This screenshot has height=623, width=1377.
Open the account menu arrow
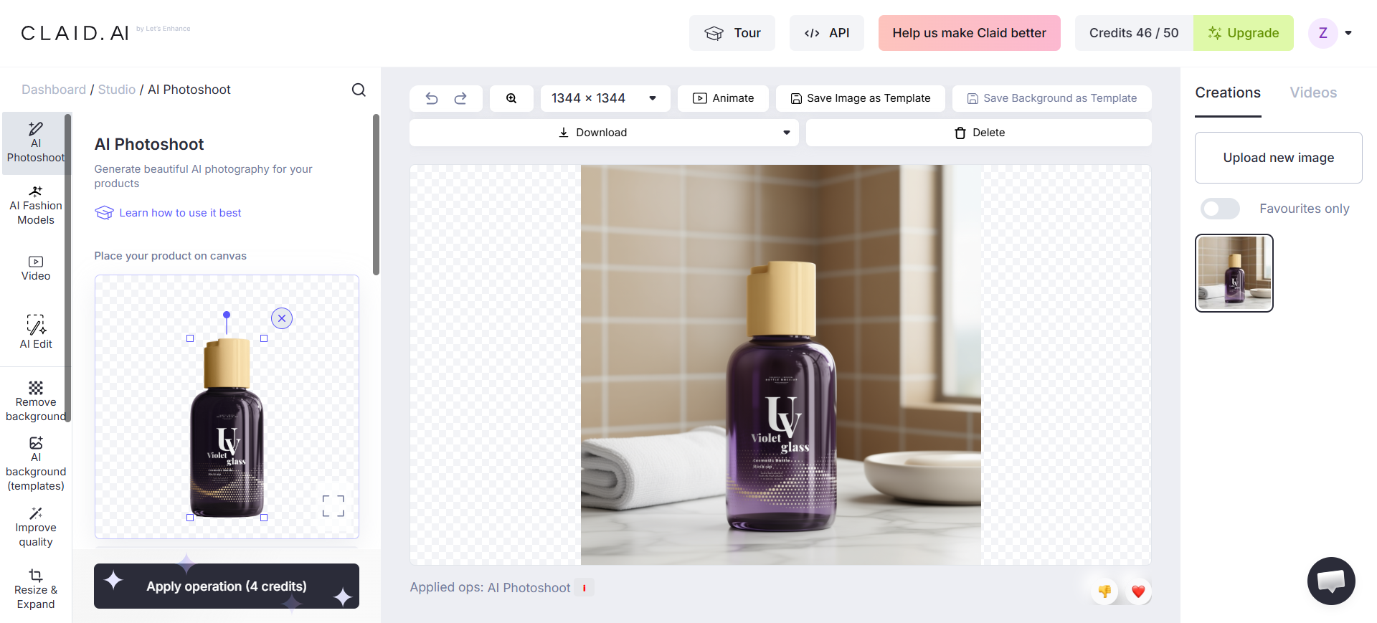pyautogui.click(x=1348, y=33)
